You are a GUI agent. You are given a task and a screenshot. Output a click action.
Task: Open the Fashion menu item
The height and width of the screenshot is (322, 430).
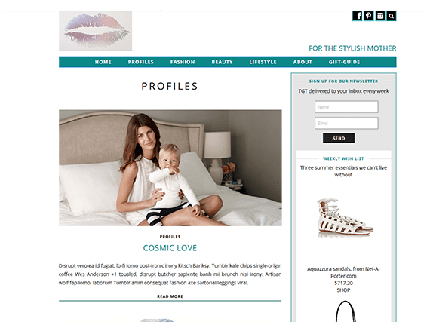tap(183, 62)
